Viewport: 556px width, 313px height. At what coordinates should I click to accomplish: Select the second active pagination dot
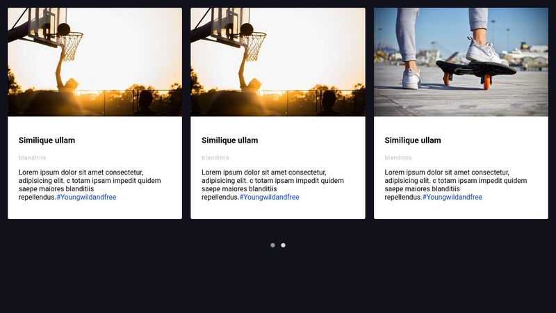coord(283,245)
